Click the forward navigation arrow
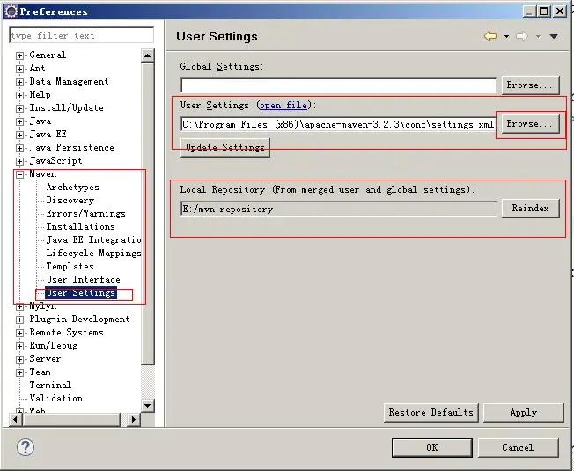 (522, 36)
